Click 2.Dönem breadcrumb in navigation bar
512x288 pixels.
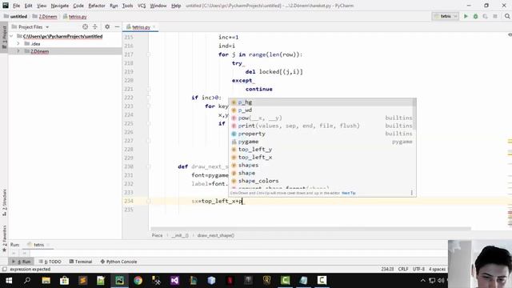point(45,16)
